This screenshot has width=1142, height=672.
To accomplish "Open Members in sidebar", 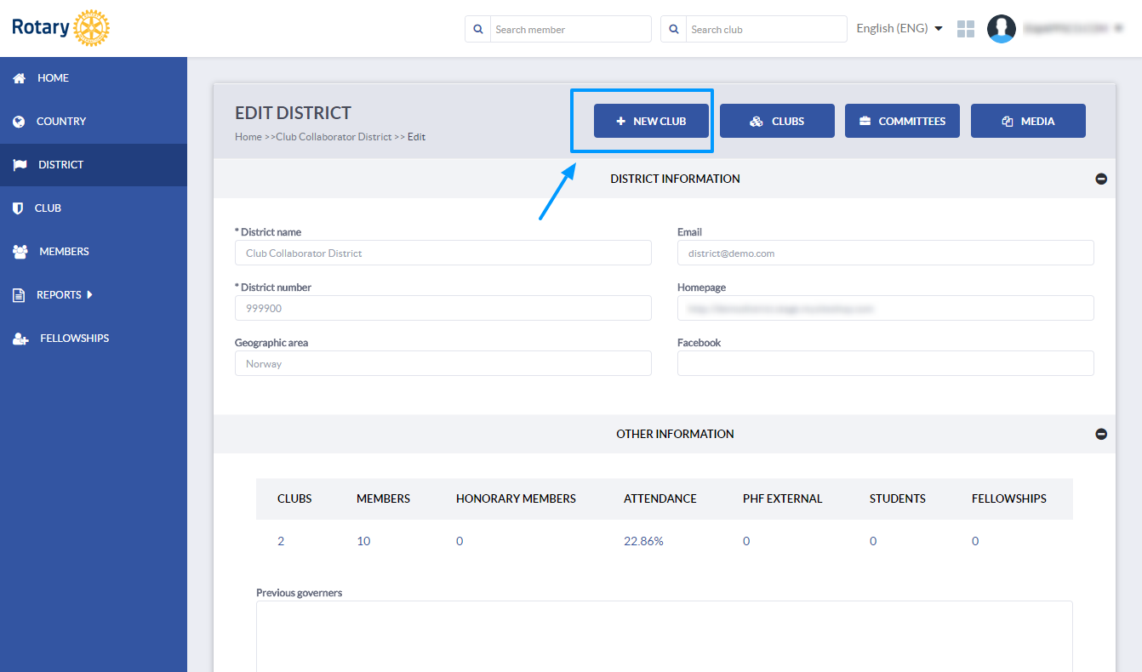I will click(x=94, y=252).
